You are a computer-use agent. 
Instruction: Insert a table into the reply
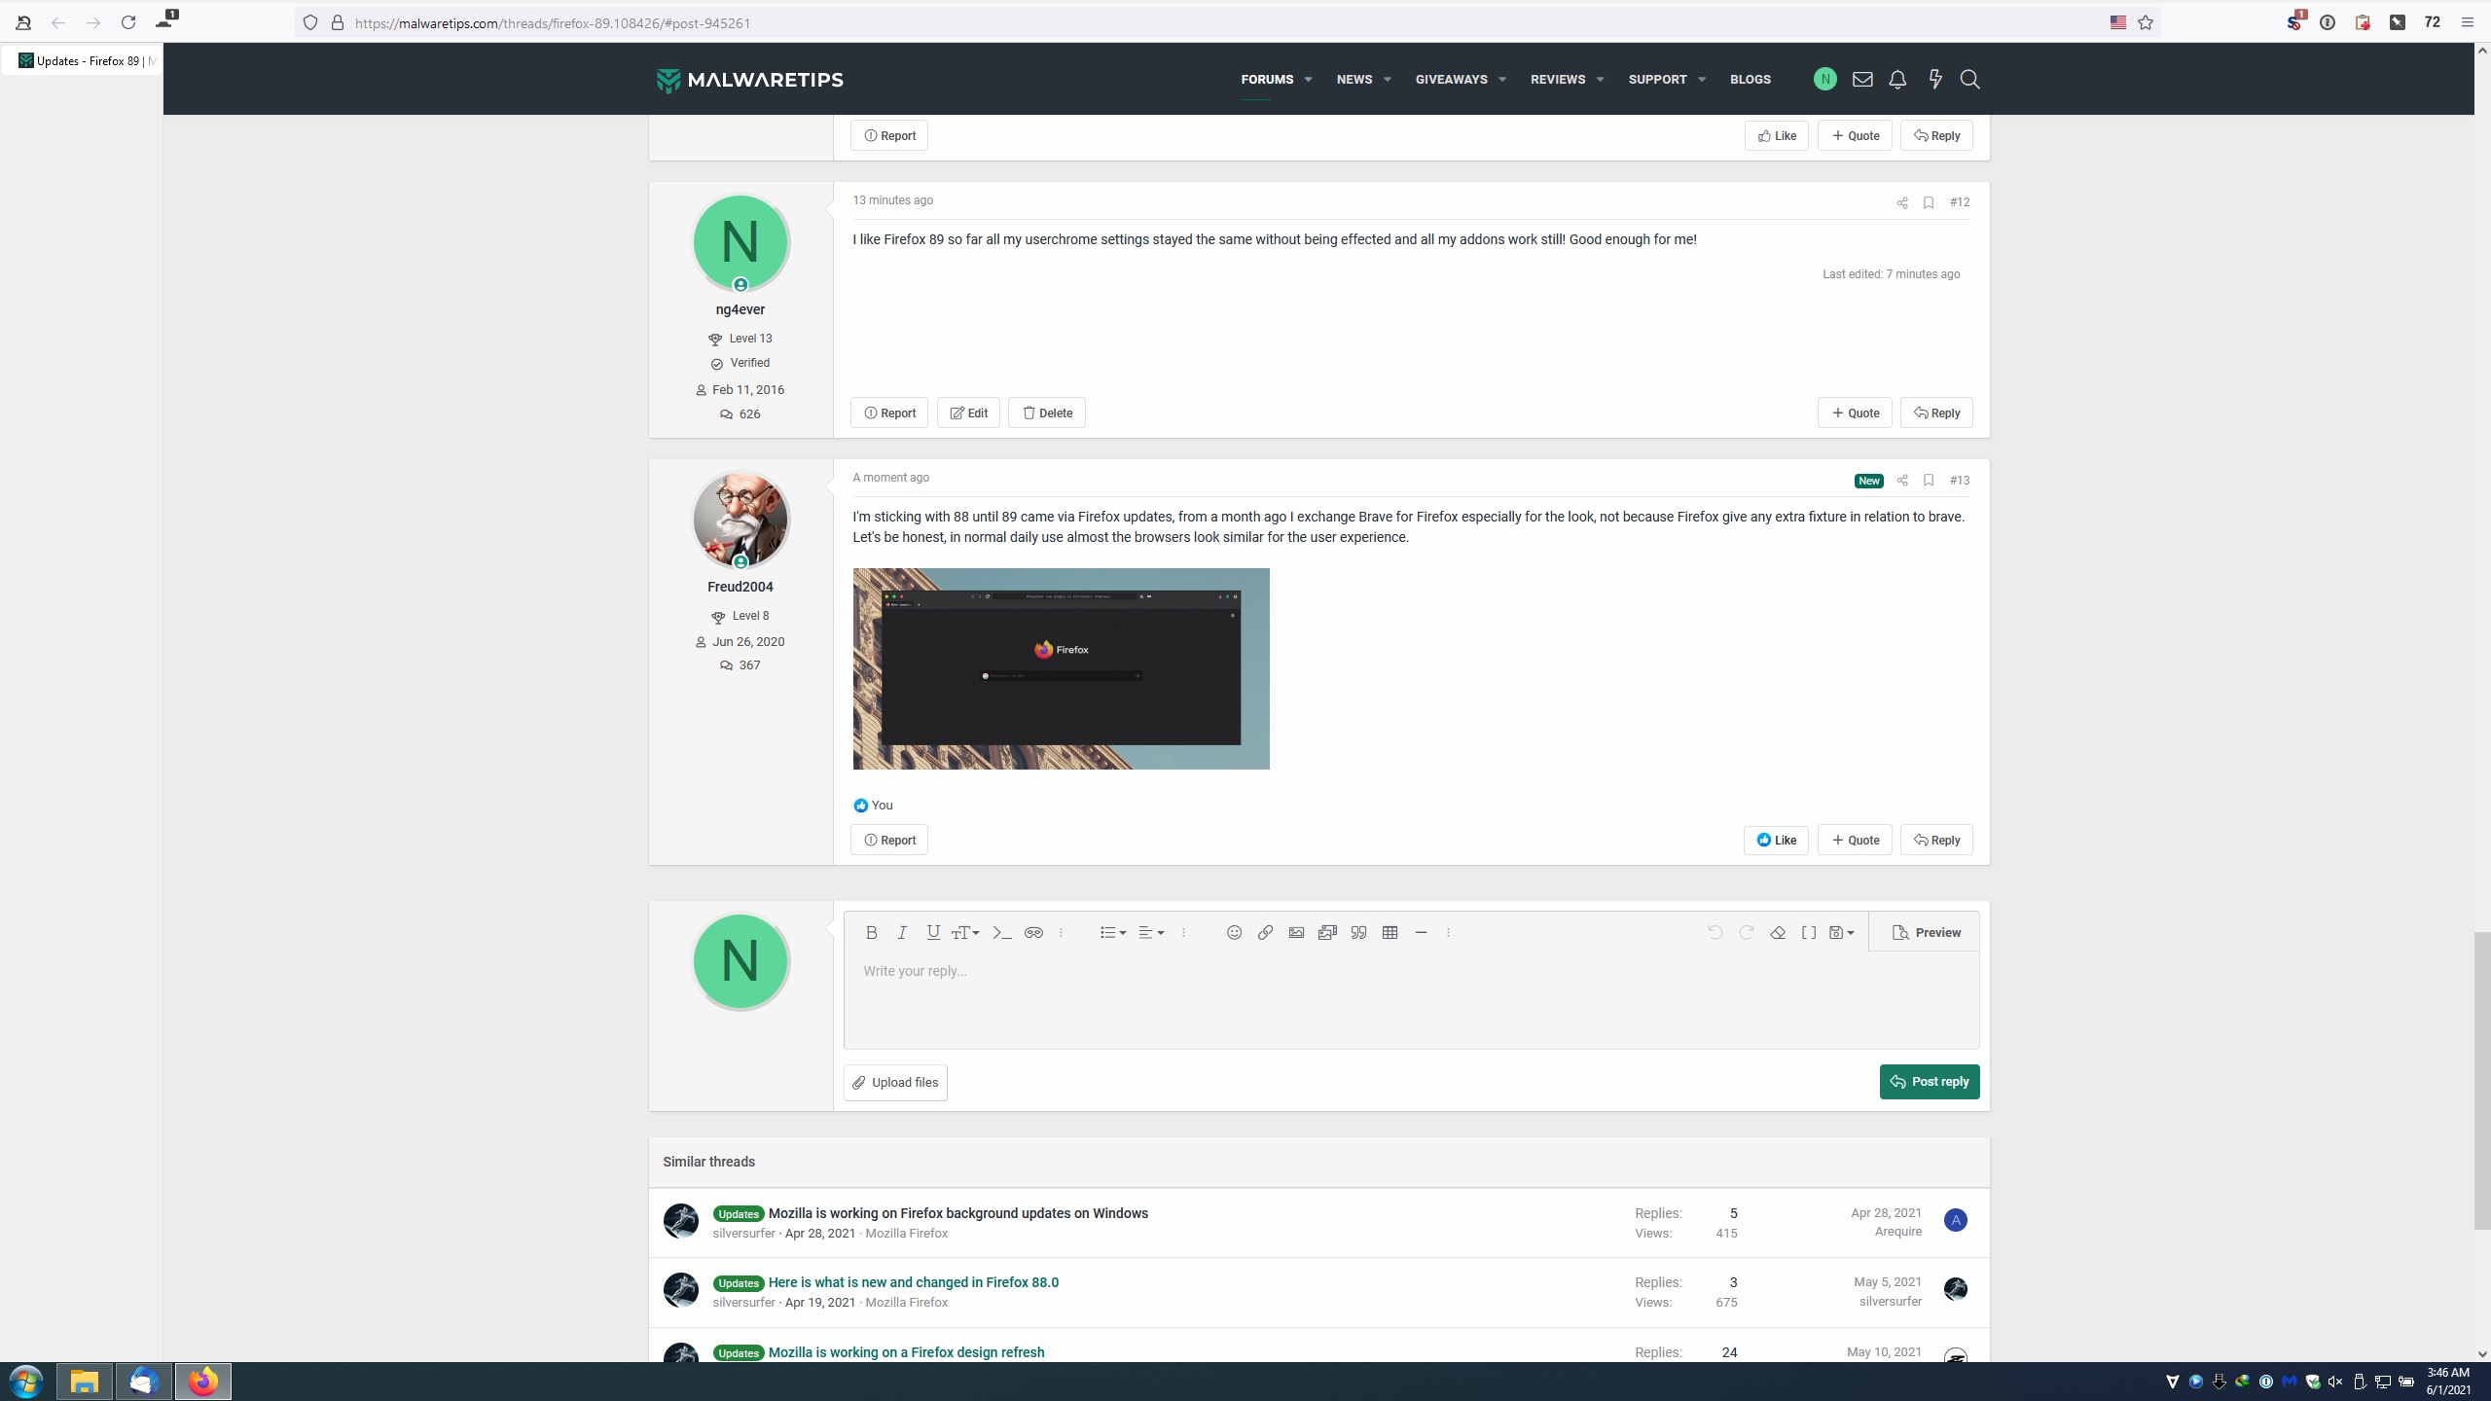pos(1390,932)
